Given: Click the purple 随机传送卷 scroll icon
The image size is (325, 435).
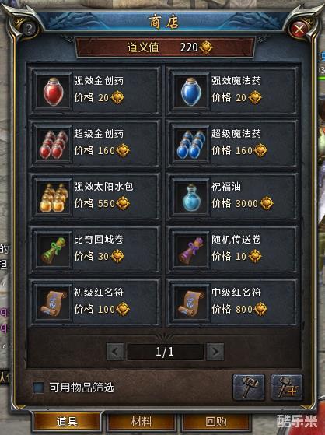Looking at the screenshot, I should pyautogui.click(x=190, y=251).
